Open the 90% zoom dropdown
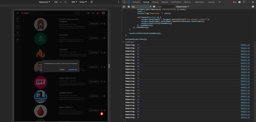Image resolution: width=256 pixels, height=122 pixels. [74, 2]
